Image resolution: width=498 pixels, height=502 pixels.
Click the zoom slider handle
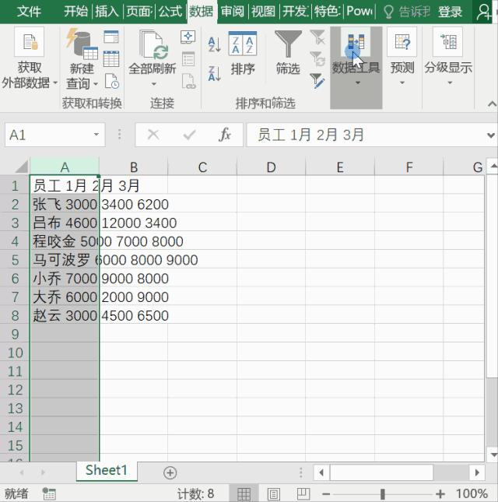(x=383, y=494)
